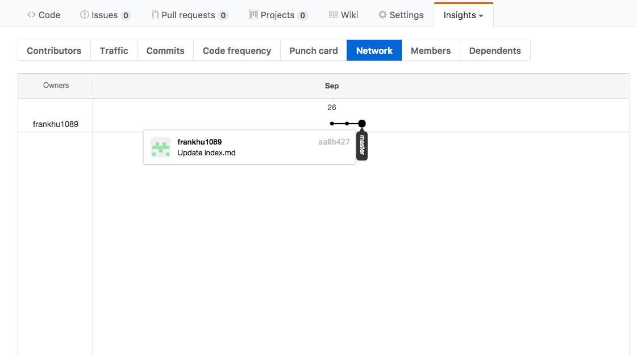Open the Wiki tab
637x356 pixels.
(x=343, y=15)
